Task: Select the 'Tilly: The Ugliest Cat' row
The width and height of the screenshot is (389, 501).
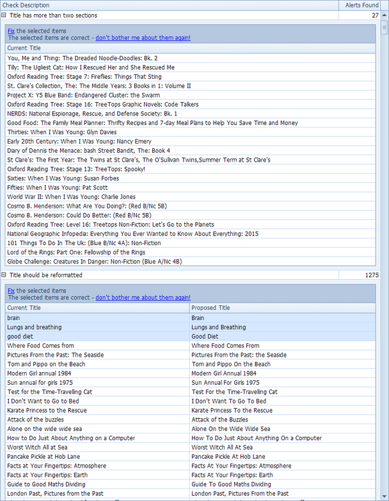Action: (x=191, y=67)
